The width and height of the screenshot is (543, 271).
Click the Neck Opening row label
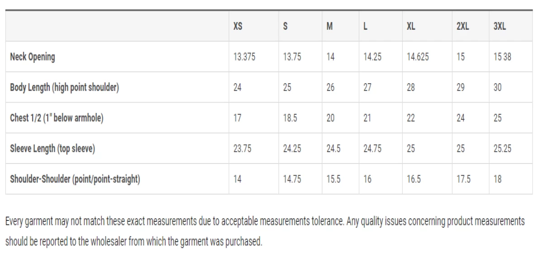pos(33,57)
